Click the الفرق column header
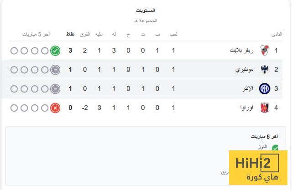 tap(84, 34)
